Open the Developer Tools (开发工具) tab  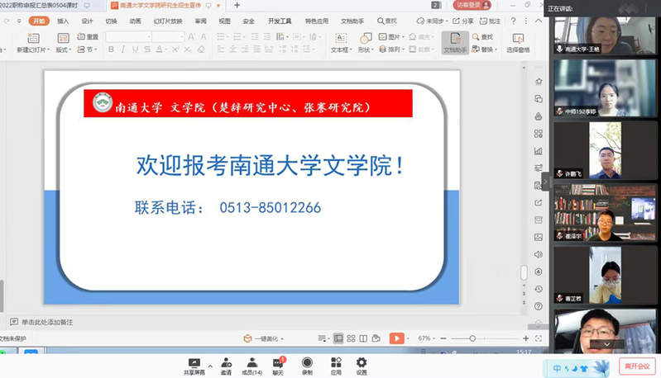point(280,21)
